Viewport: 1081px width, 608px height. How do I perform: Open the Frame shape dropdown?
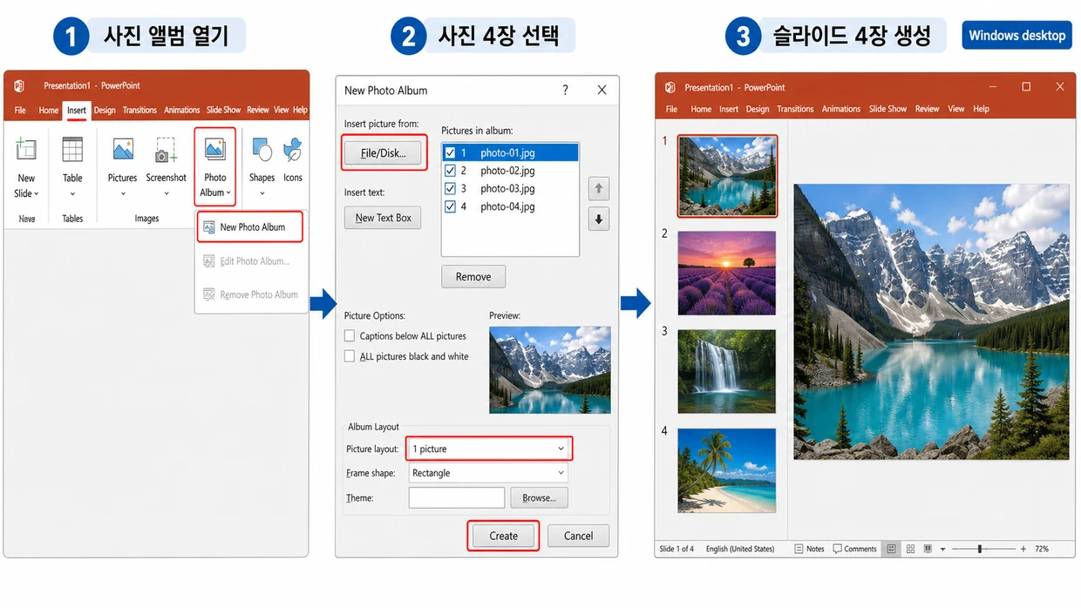(x=488, y=473)
